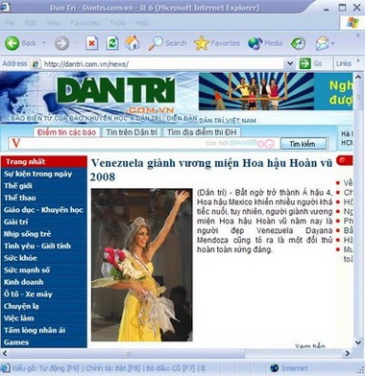Click vertical scrollbar up arrow
Screen dimensions: 365x376
[x=358, y=78]
